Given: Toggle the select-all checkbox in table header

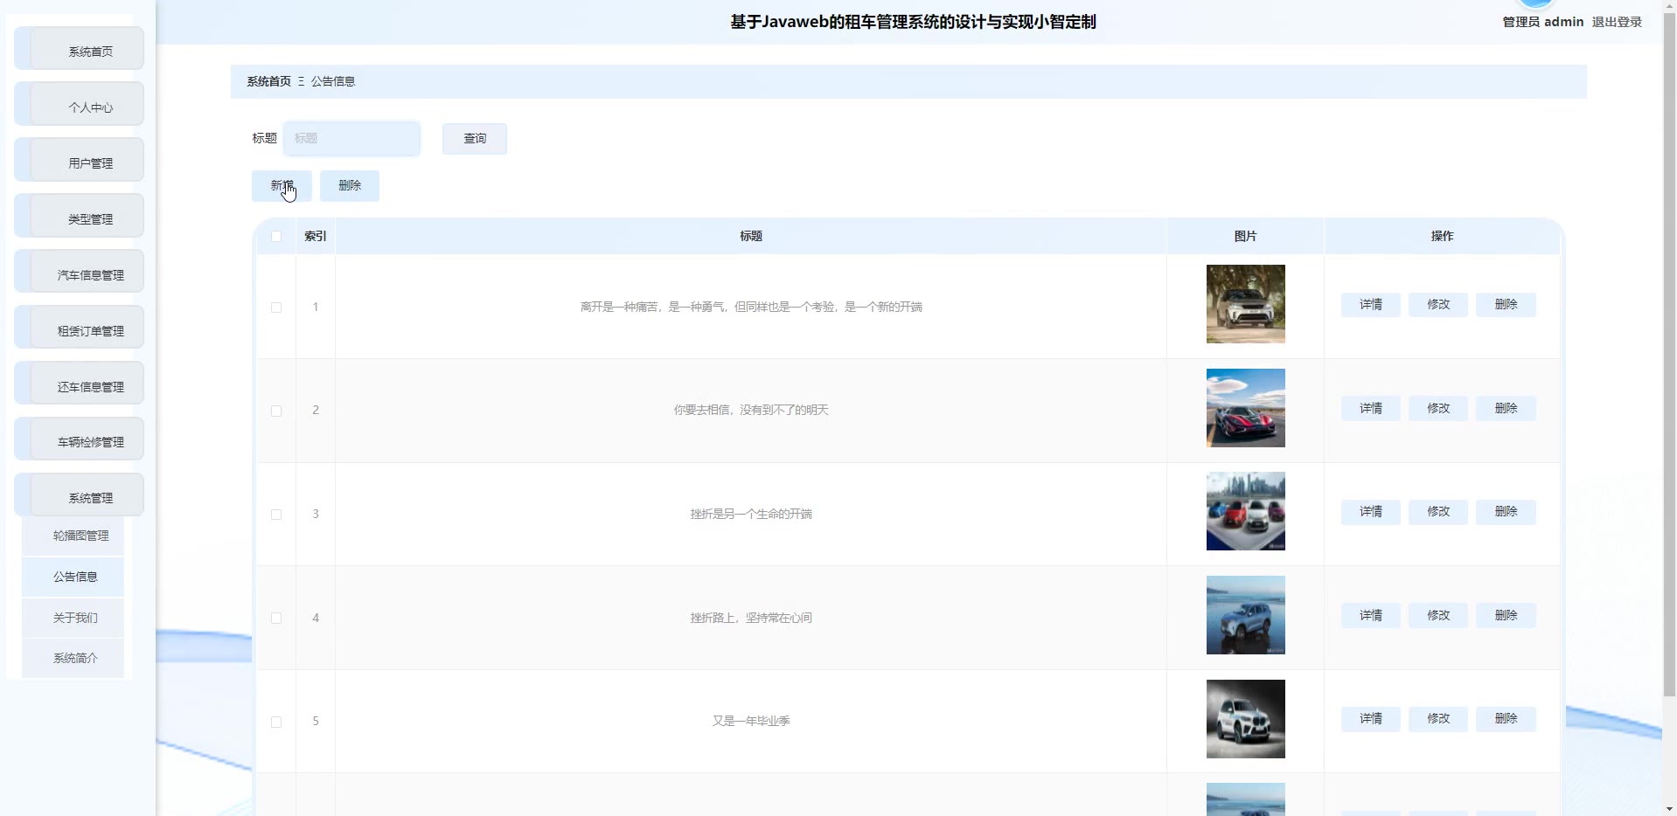Looking at the screenshot, I should point(276,236).
